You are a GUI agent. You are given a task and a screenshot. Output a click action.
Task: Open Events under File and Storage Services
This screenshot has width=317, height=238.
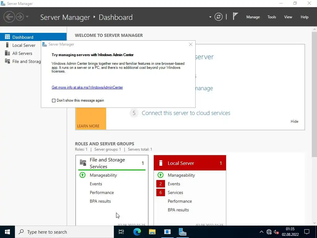96,184
